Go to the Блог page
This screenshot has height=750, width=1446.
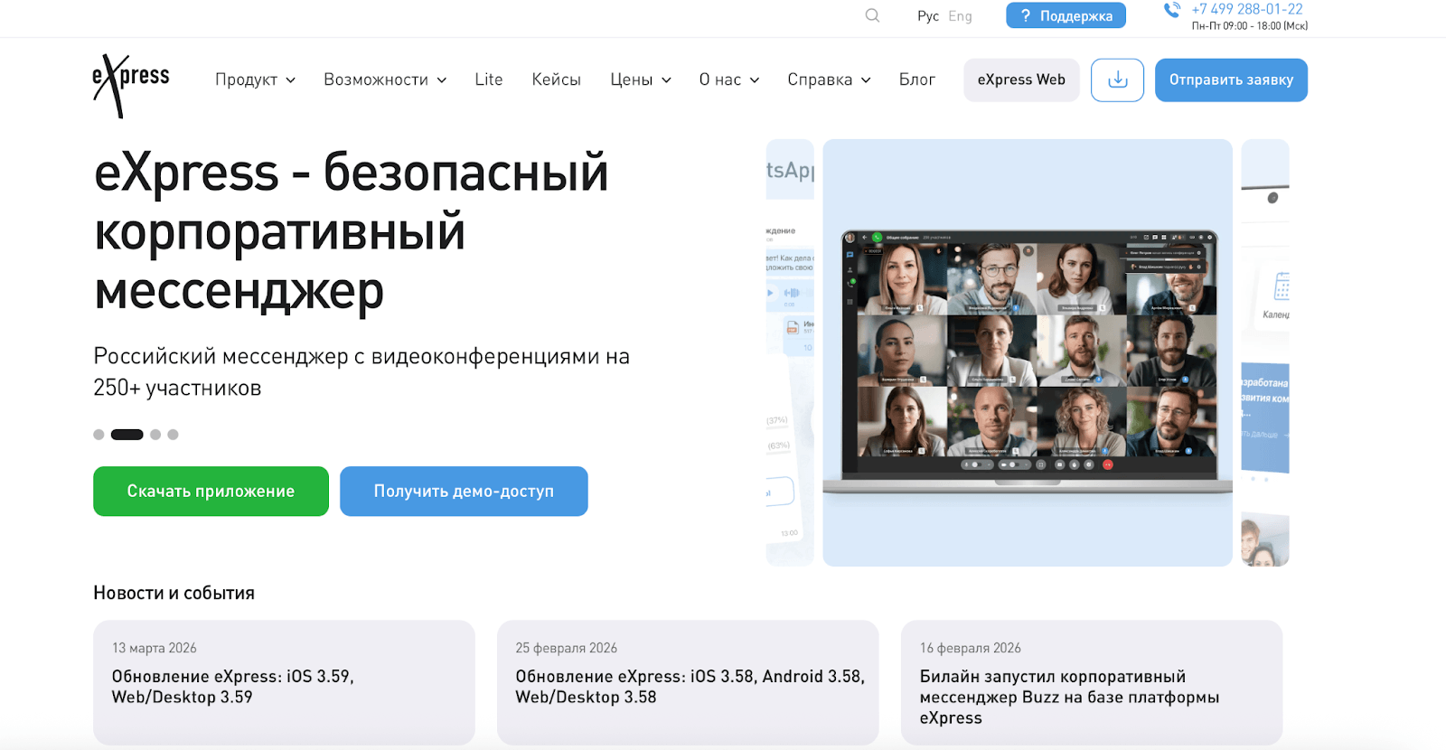pos(916,80)
